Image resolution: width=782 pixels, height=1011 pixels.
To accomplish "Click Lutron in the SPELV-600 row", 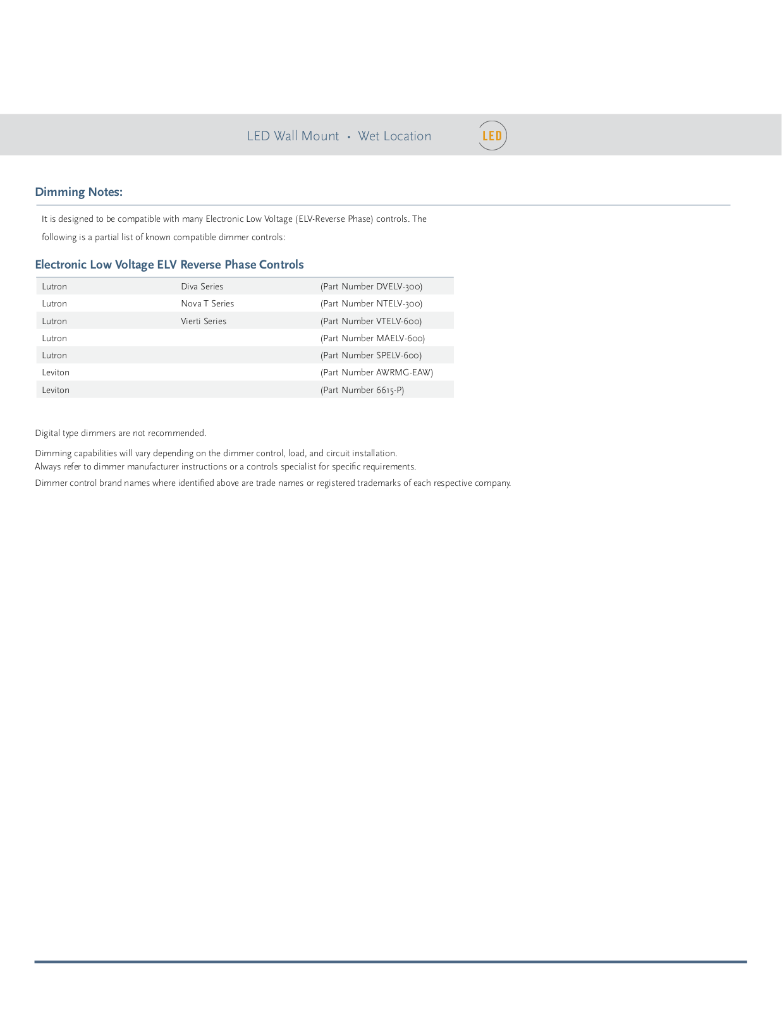I will 54,355.
